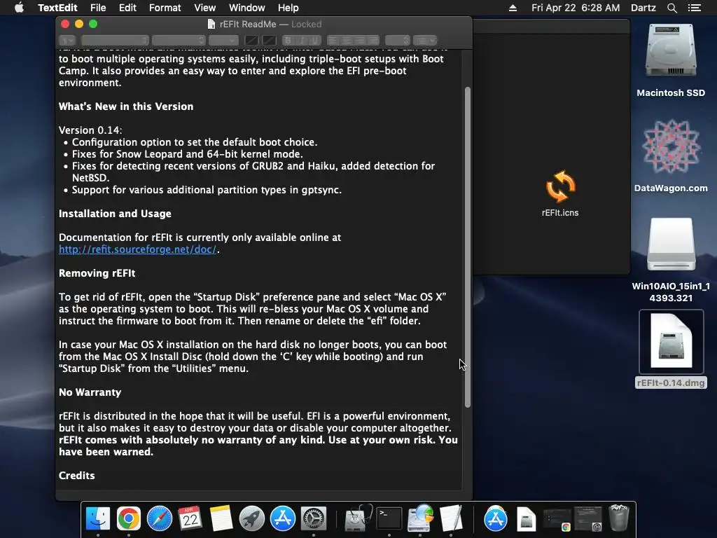The height and width of the screenshot is (538, 717).
Task: Open Terminal from the Dock
Action: click(389, 518)
